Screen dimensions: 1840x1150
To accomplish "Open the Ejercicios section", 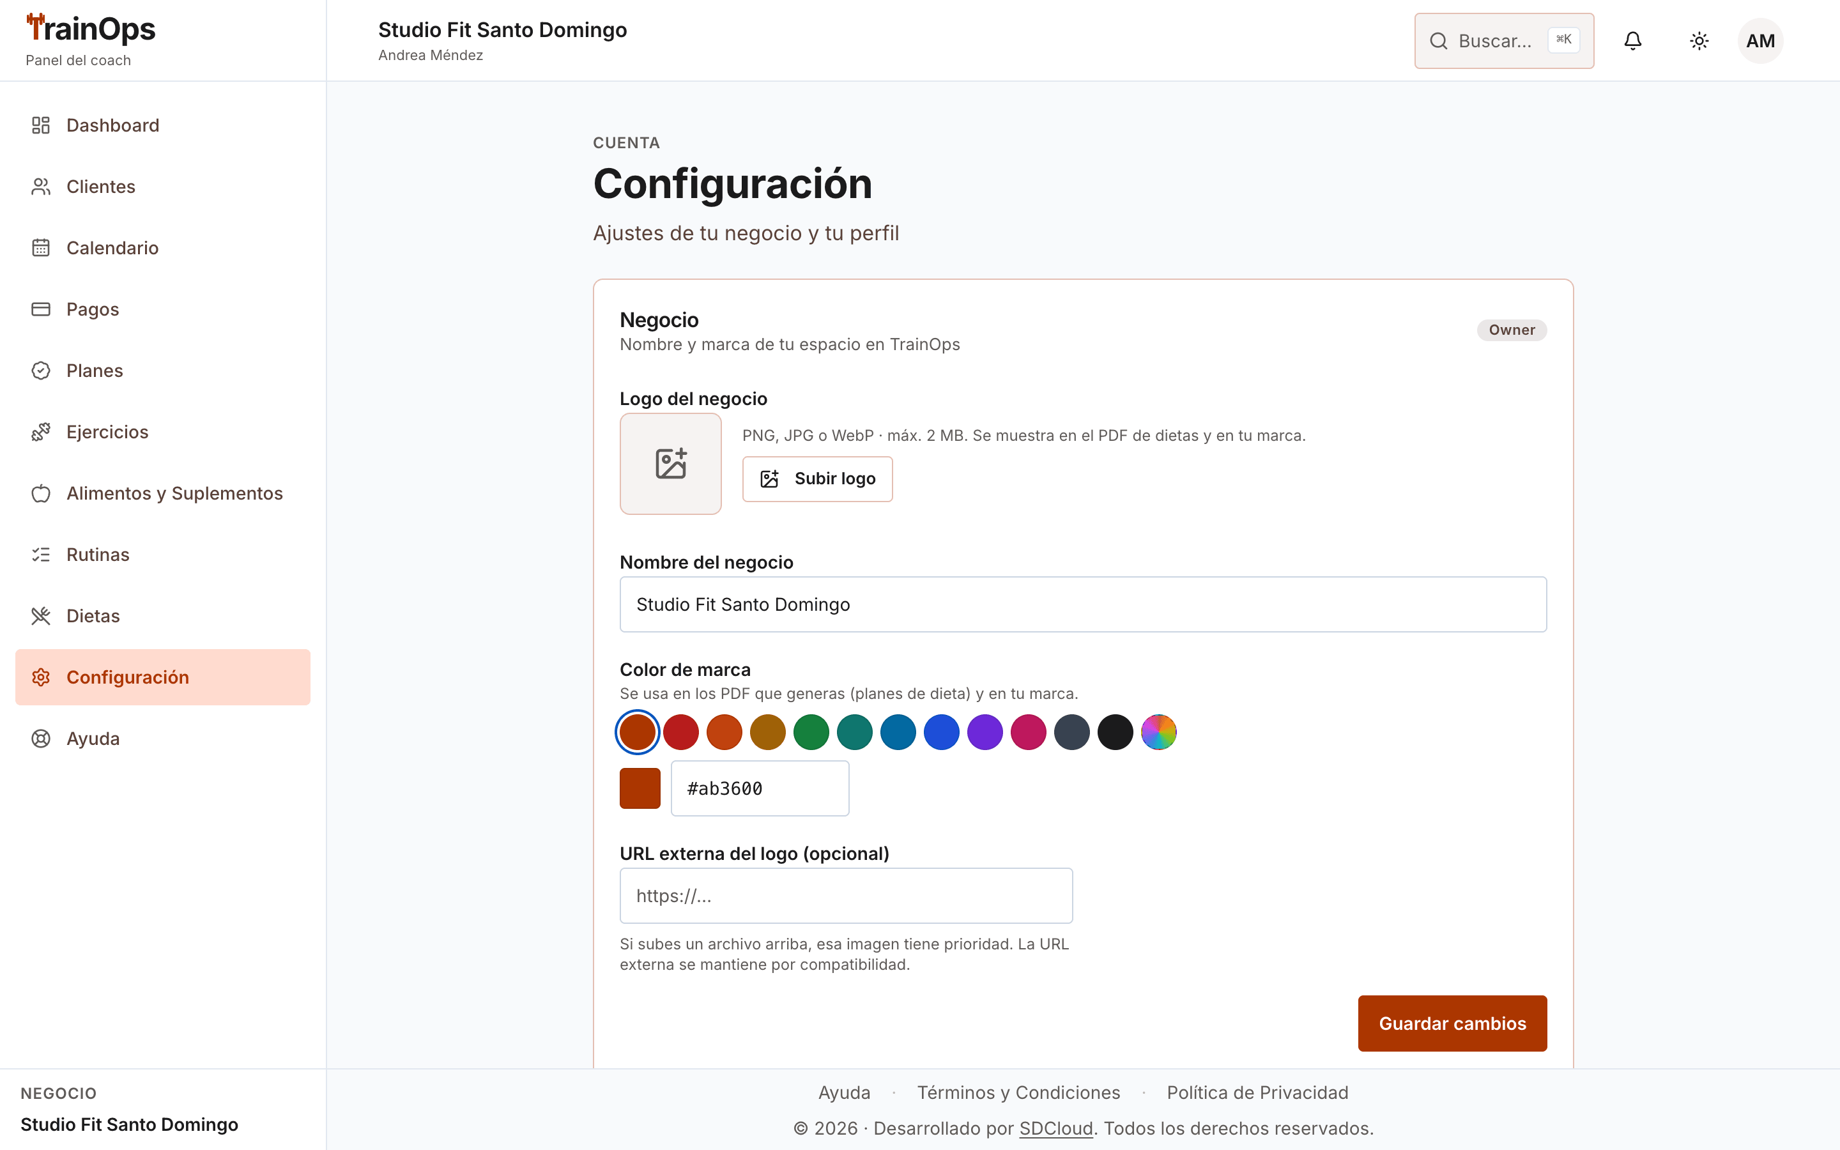I will 163,432.
